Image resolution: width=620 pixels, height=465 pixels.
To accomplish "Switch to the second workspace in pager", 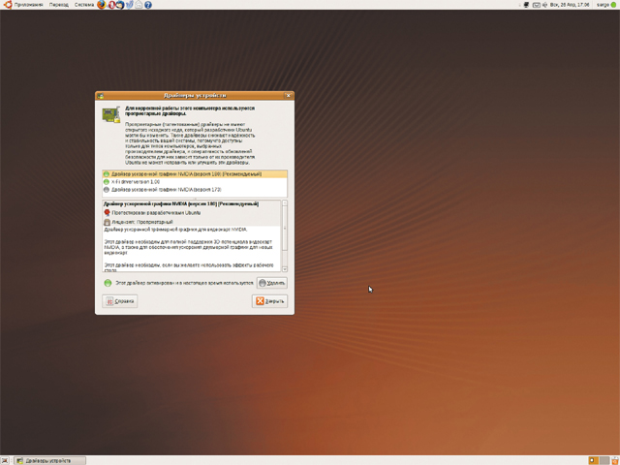I will coord(604,461).
